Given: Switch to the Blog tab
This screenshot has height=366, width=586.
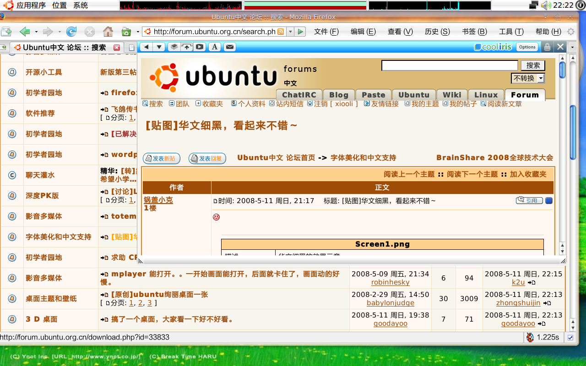Looking at the screenshot, I should [x=339, y=95].
